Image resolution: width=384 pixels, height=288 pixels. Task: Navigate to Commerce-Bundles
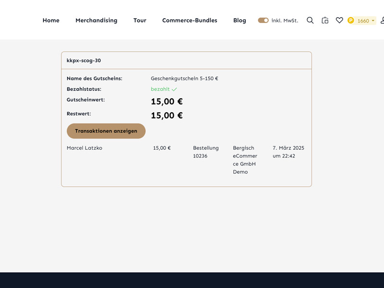tap(190, 20)
